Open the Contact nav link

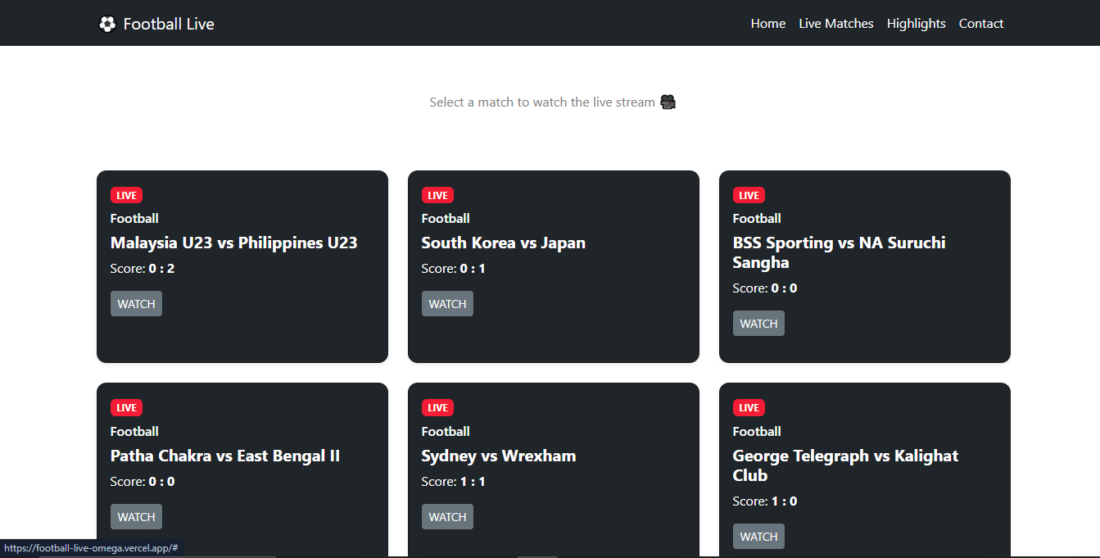pos(980,24)
